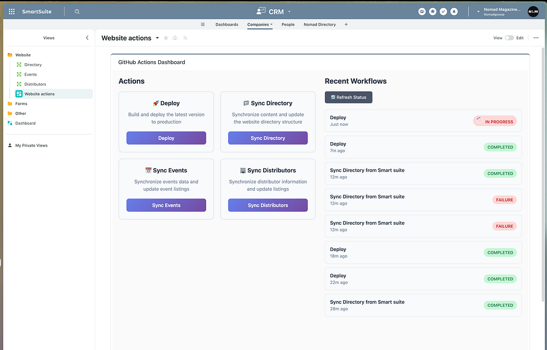Open the members icon in top bar

(422, 11)
